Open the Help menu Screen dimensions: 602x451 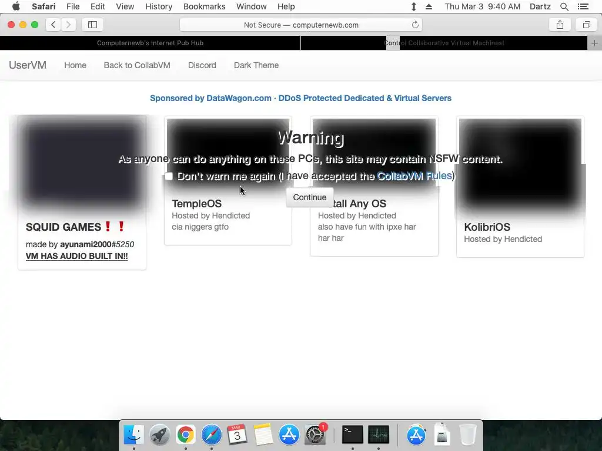click(286, 6)
